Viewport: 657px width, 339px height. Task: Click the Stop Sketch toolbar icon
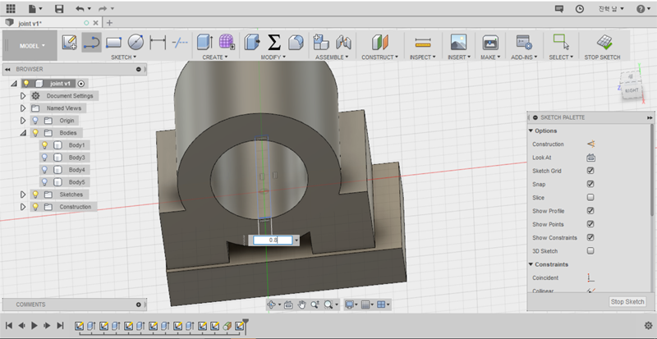tap(603, 41)
